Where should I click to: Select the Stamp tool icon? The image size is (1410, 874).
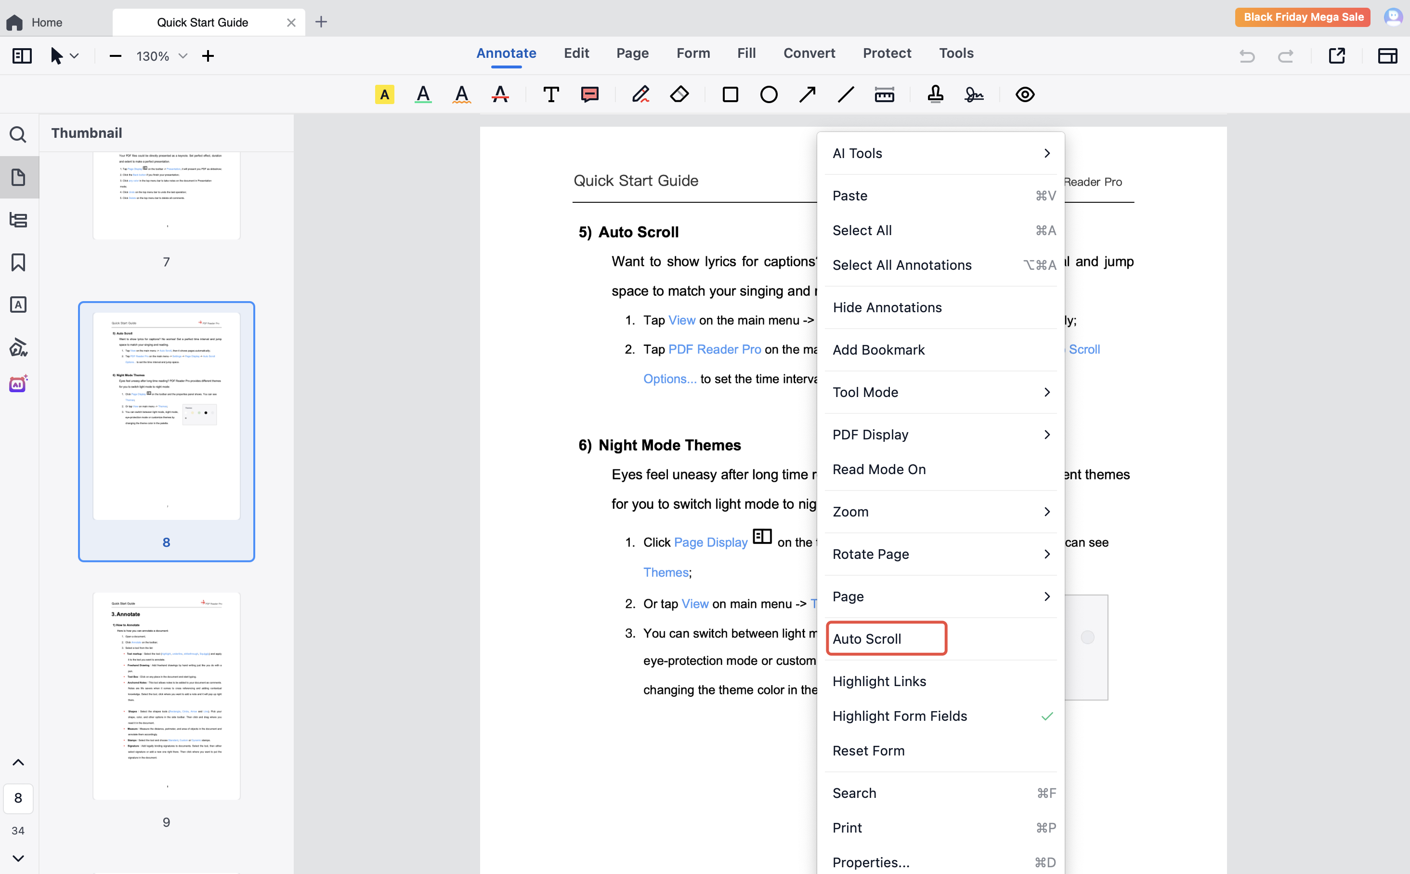(x=935, y=94)
